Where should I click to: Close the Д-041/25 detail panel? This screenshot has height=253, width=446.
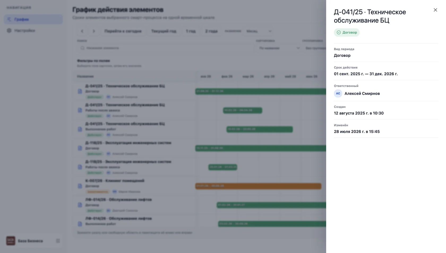(x=435, y=10)
